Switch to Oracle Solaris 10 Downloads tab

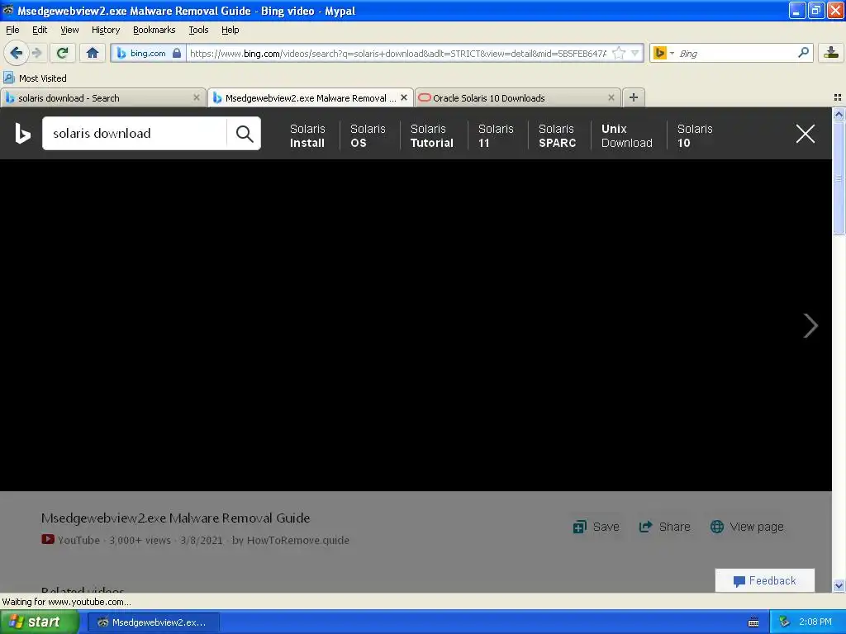(517, 98)
